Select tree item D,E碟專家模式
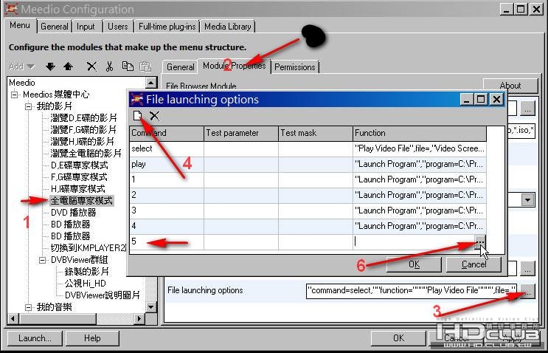 click(80, 165)
